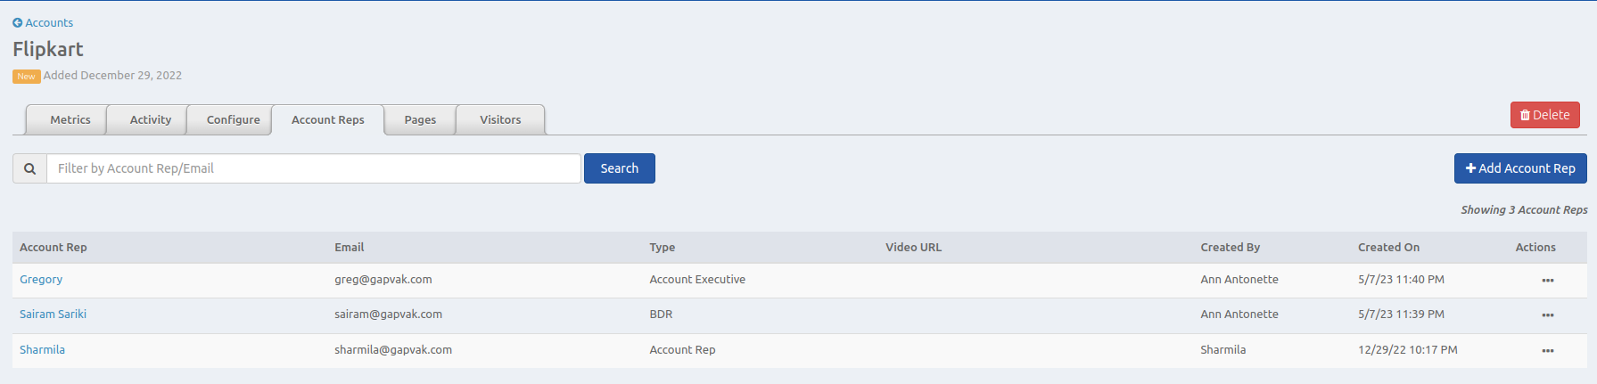Open actions menu for Gregory row

pos(1548,281)
